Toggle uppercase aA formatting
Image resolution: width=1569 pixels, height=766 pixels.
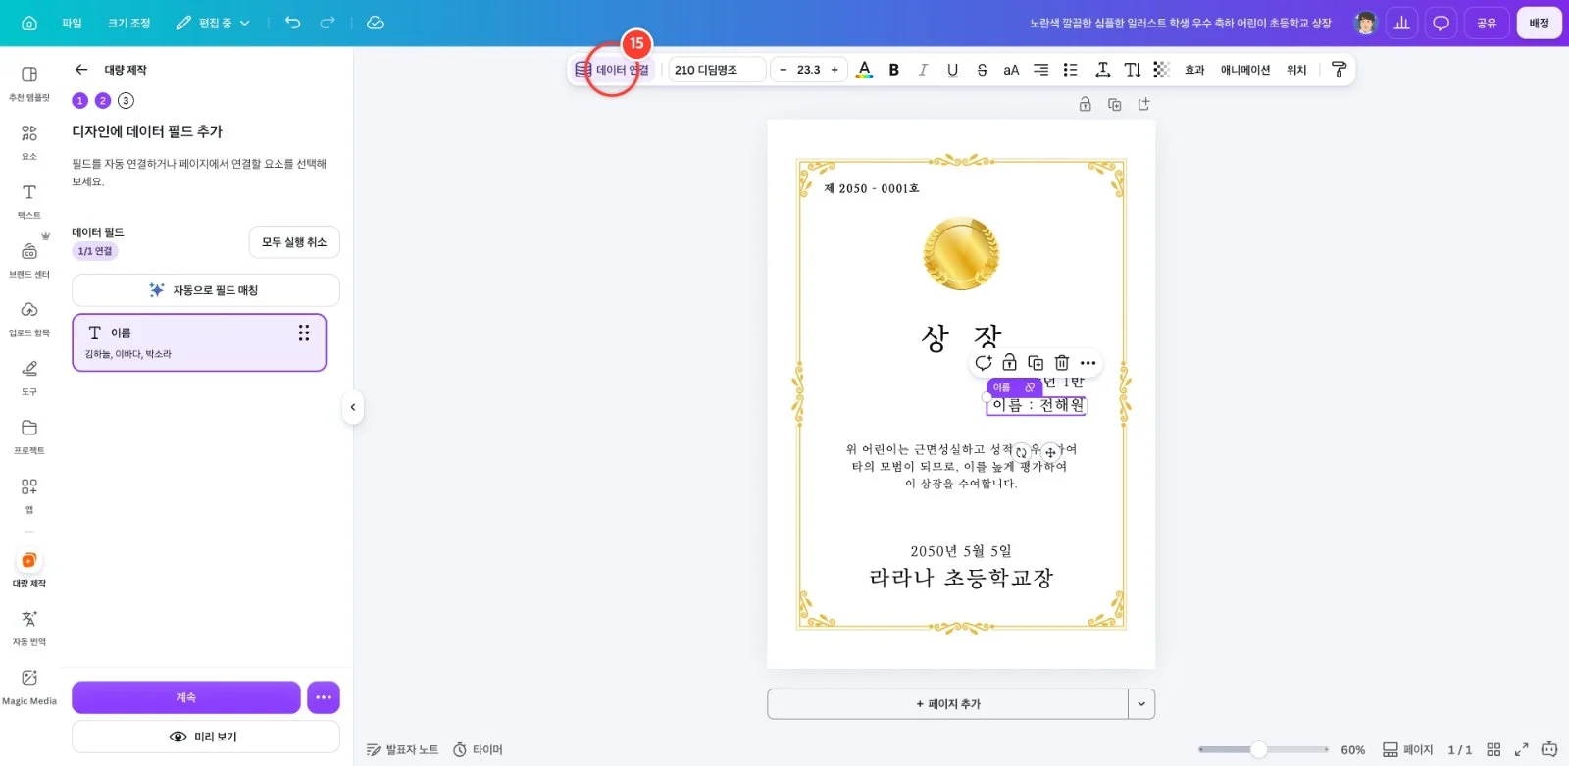1011,70
